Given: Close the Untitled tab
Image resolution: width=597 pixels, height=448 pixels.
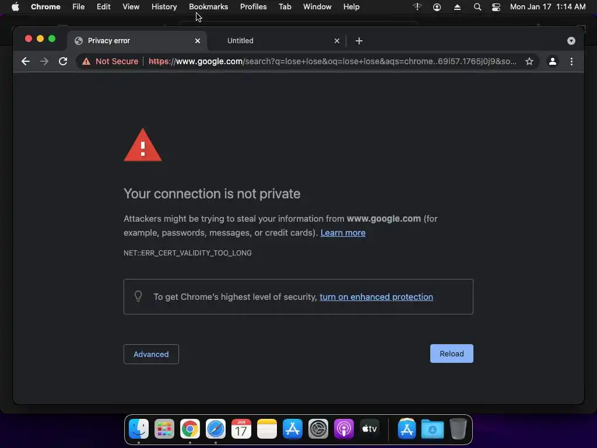Looking at the screenshot, I should coord(337,41).
